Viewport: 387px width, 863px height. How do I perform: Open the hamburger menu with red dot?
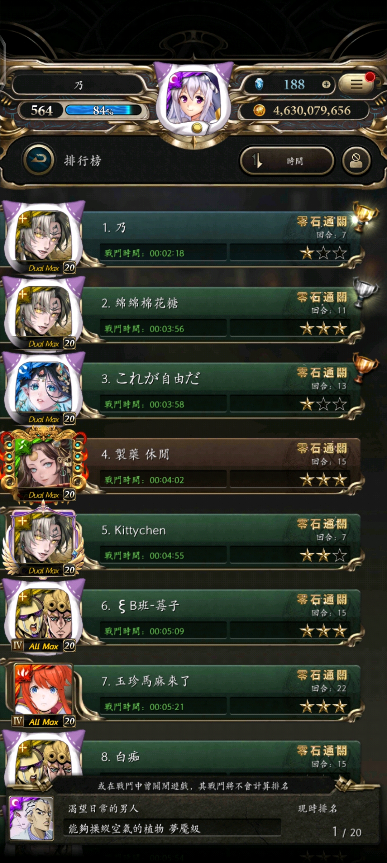(x=356, y=84)
